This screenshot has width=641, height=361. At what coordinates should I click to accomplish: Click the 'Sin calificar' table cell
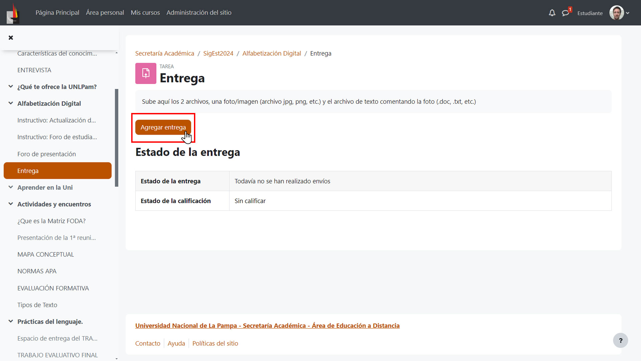pyautogui.click(x=420, y=201)
